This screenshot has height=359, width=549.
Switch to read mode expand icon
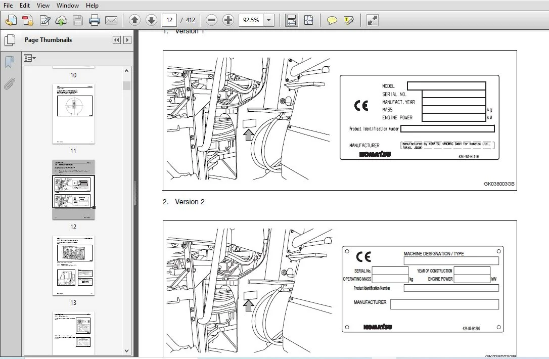pyautogui.click(x=372, y=20)
